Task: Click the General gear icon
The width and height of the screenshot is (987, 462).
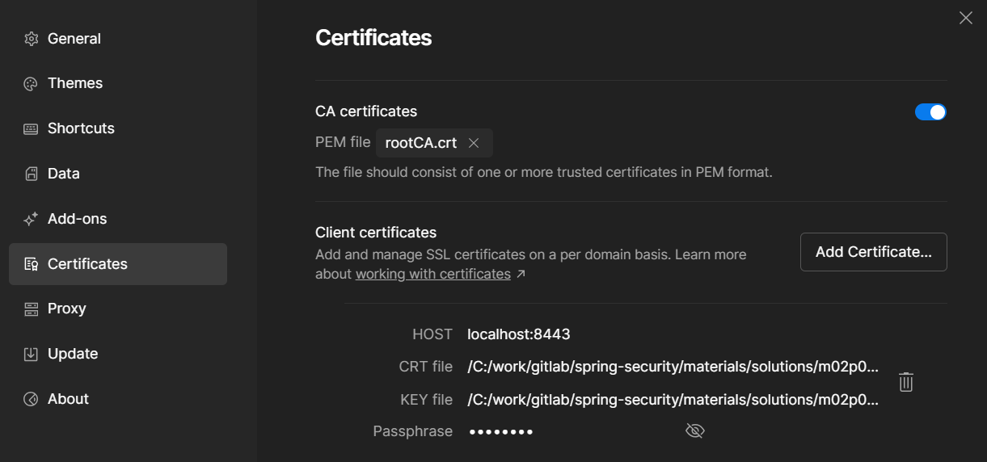Action: tap(31, 39)
